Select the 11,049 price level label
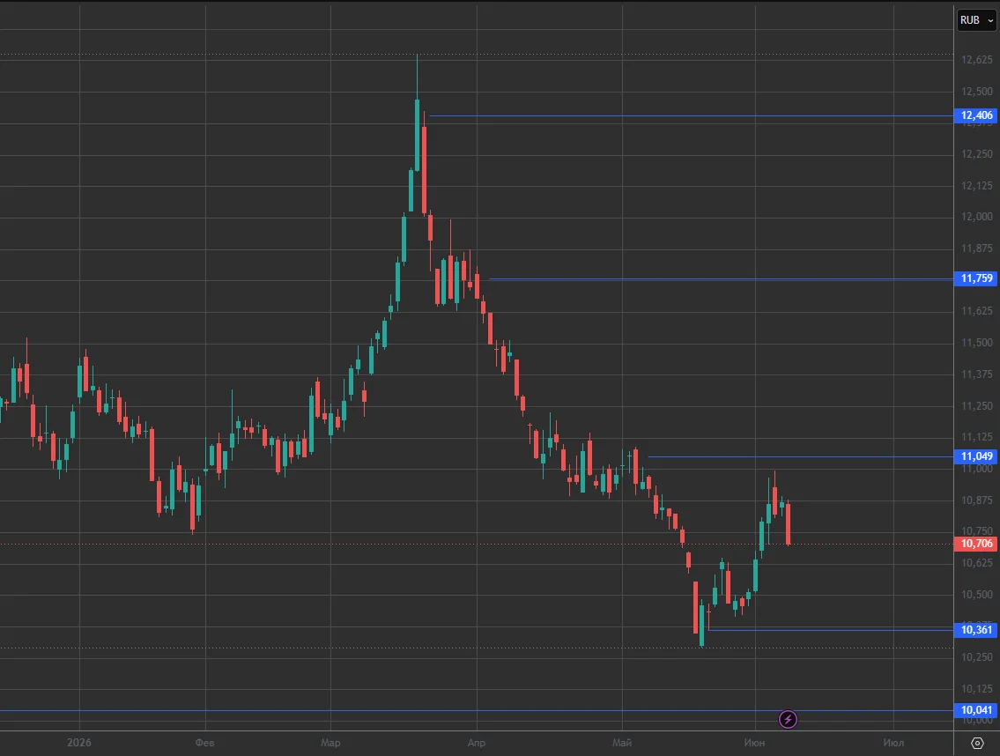 [x=975, y=456]
